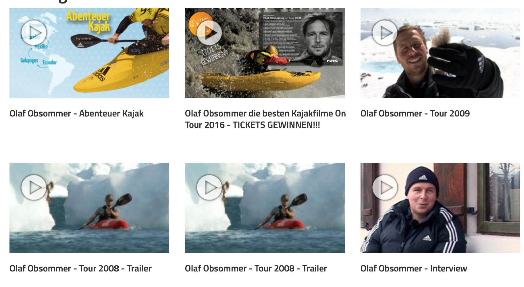Play the Olaf Obsommer Interview video
Screen dimensions: 524x287
click(x=385, y=187)
